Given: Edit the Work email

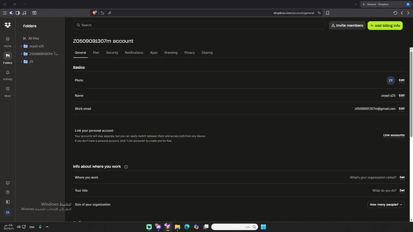Looking at the screenshot, I should pos(402,109).
